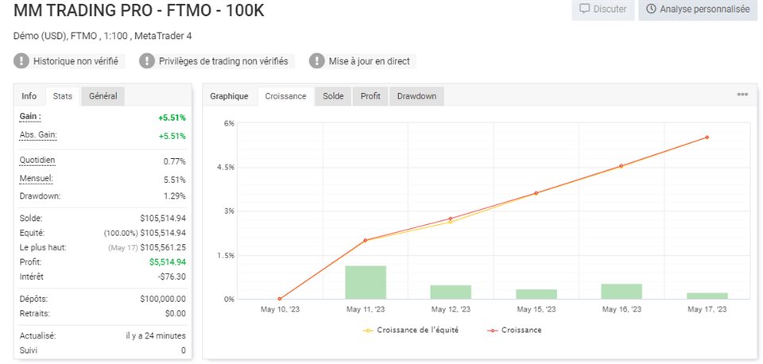Select the Graphique tab
Screen dimensions: 763x364
pos(229,96)
